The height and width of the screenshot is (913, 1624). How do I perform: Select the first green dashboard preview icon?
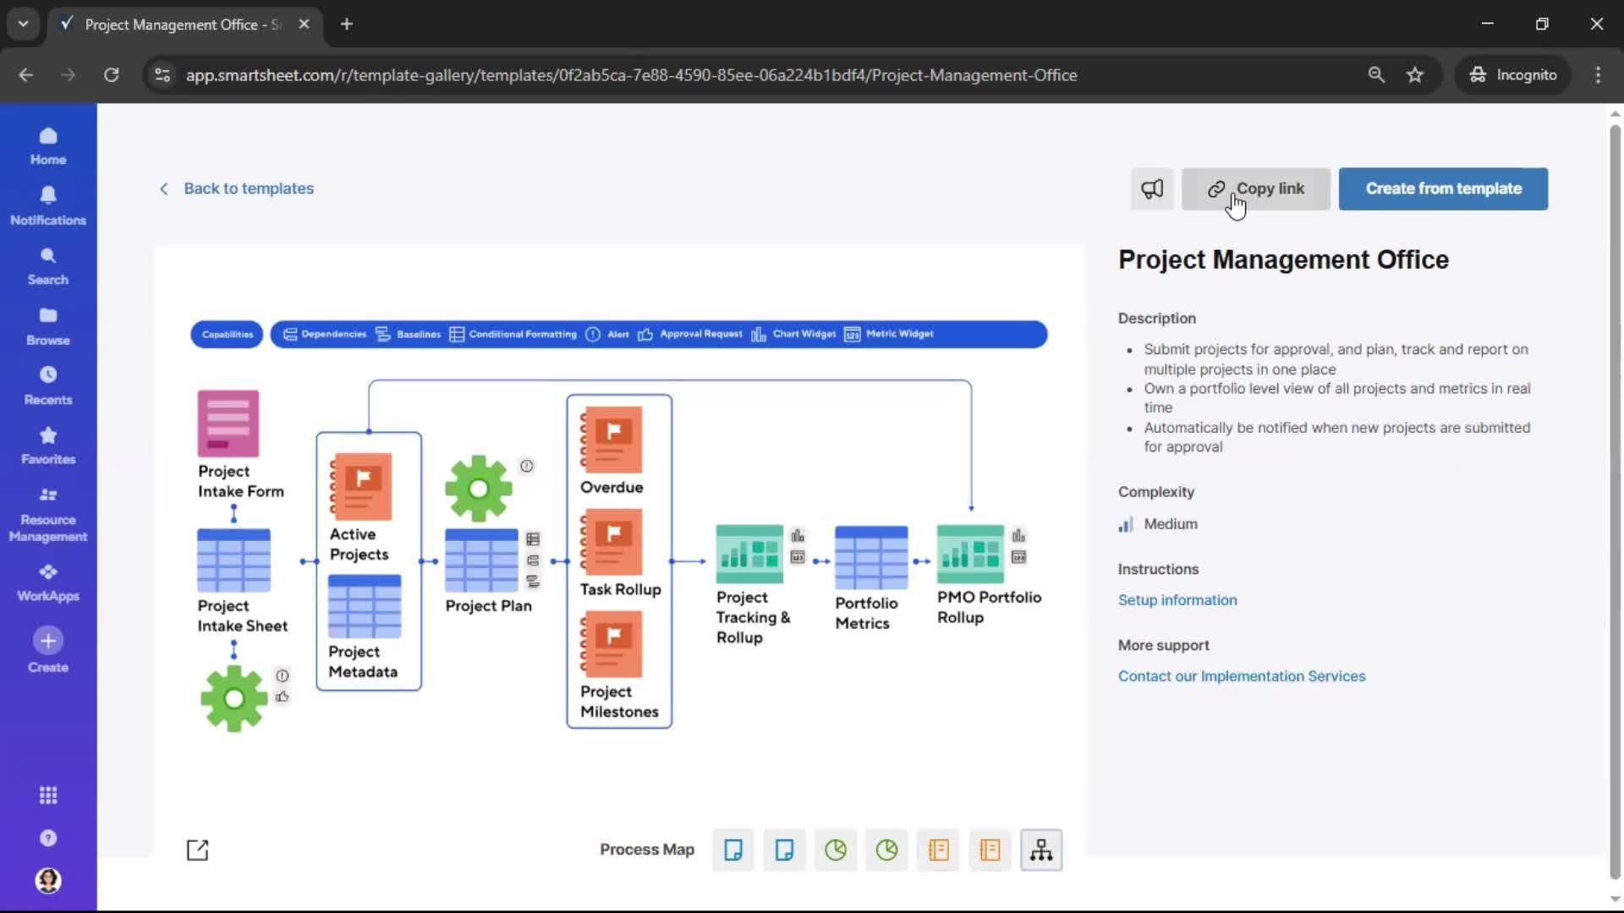point(836,850)
